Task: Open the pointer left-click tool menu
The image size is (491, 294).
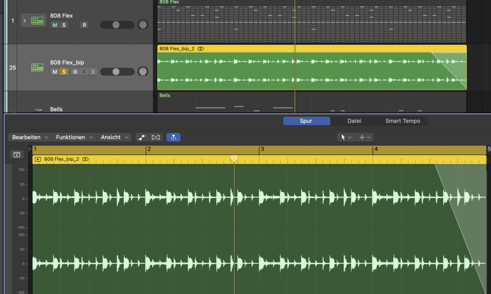Action: click(346, 137)
